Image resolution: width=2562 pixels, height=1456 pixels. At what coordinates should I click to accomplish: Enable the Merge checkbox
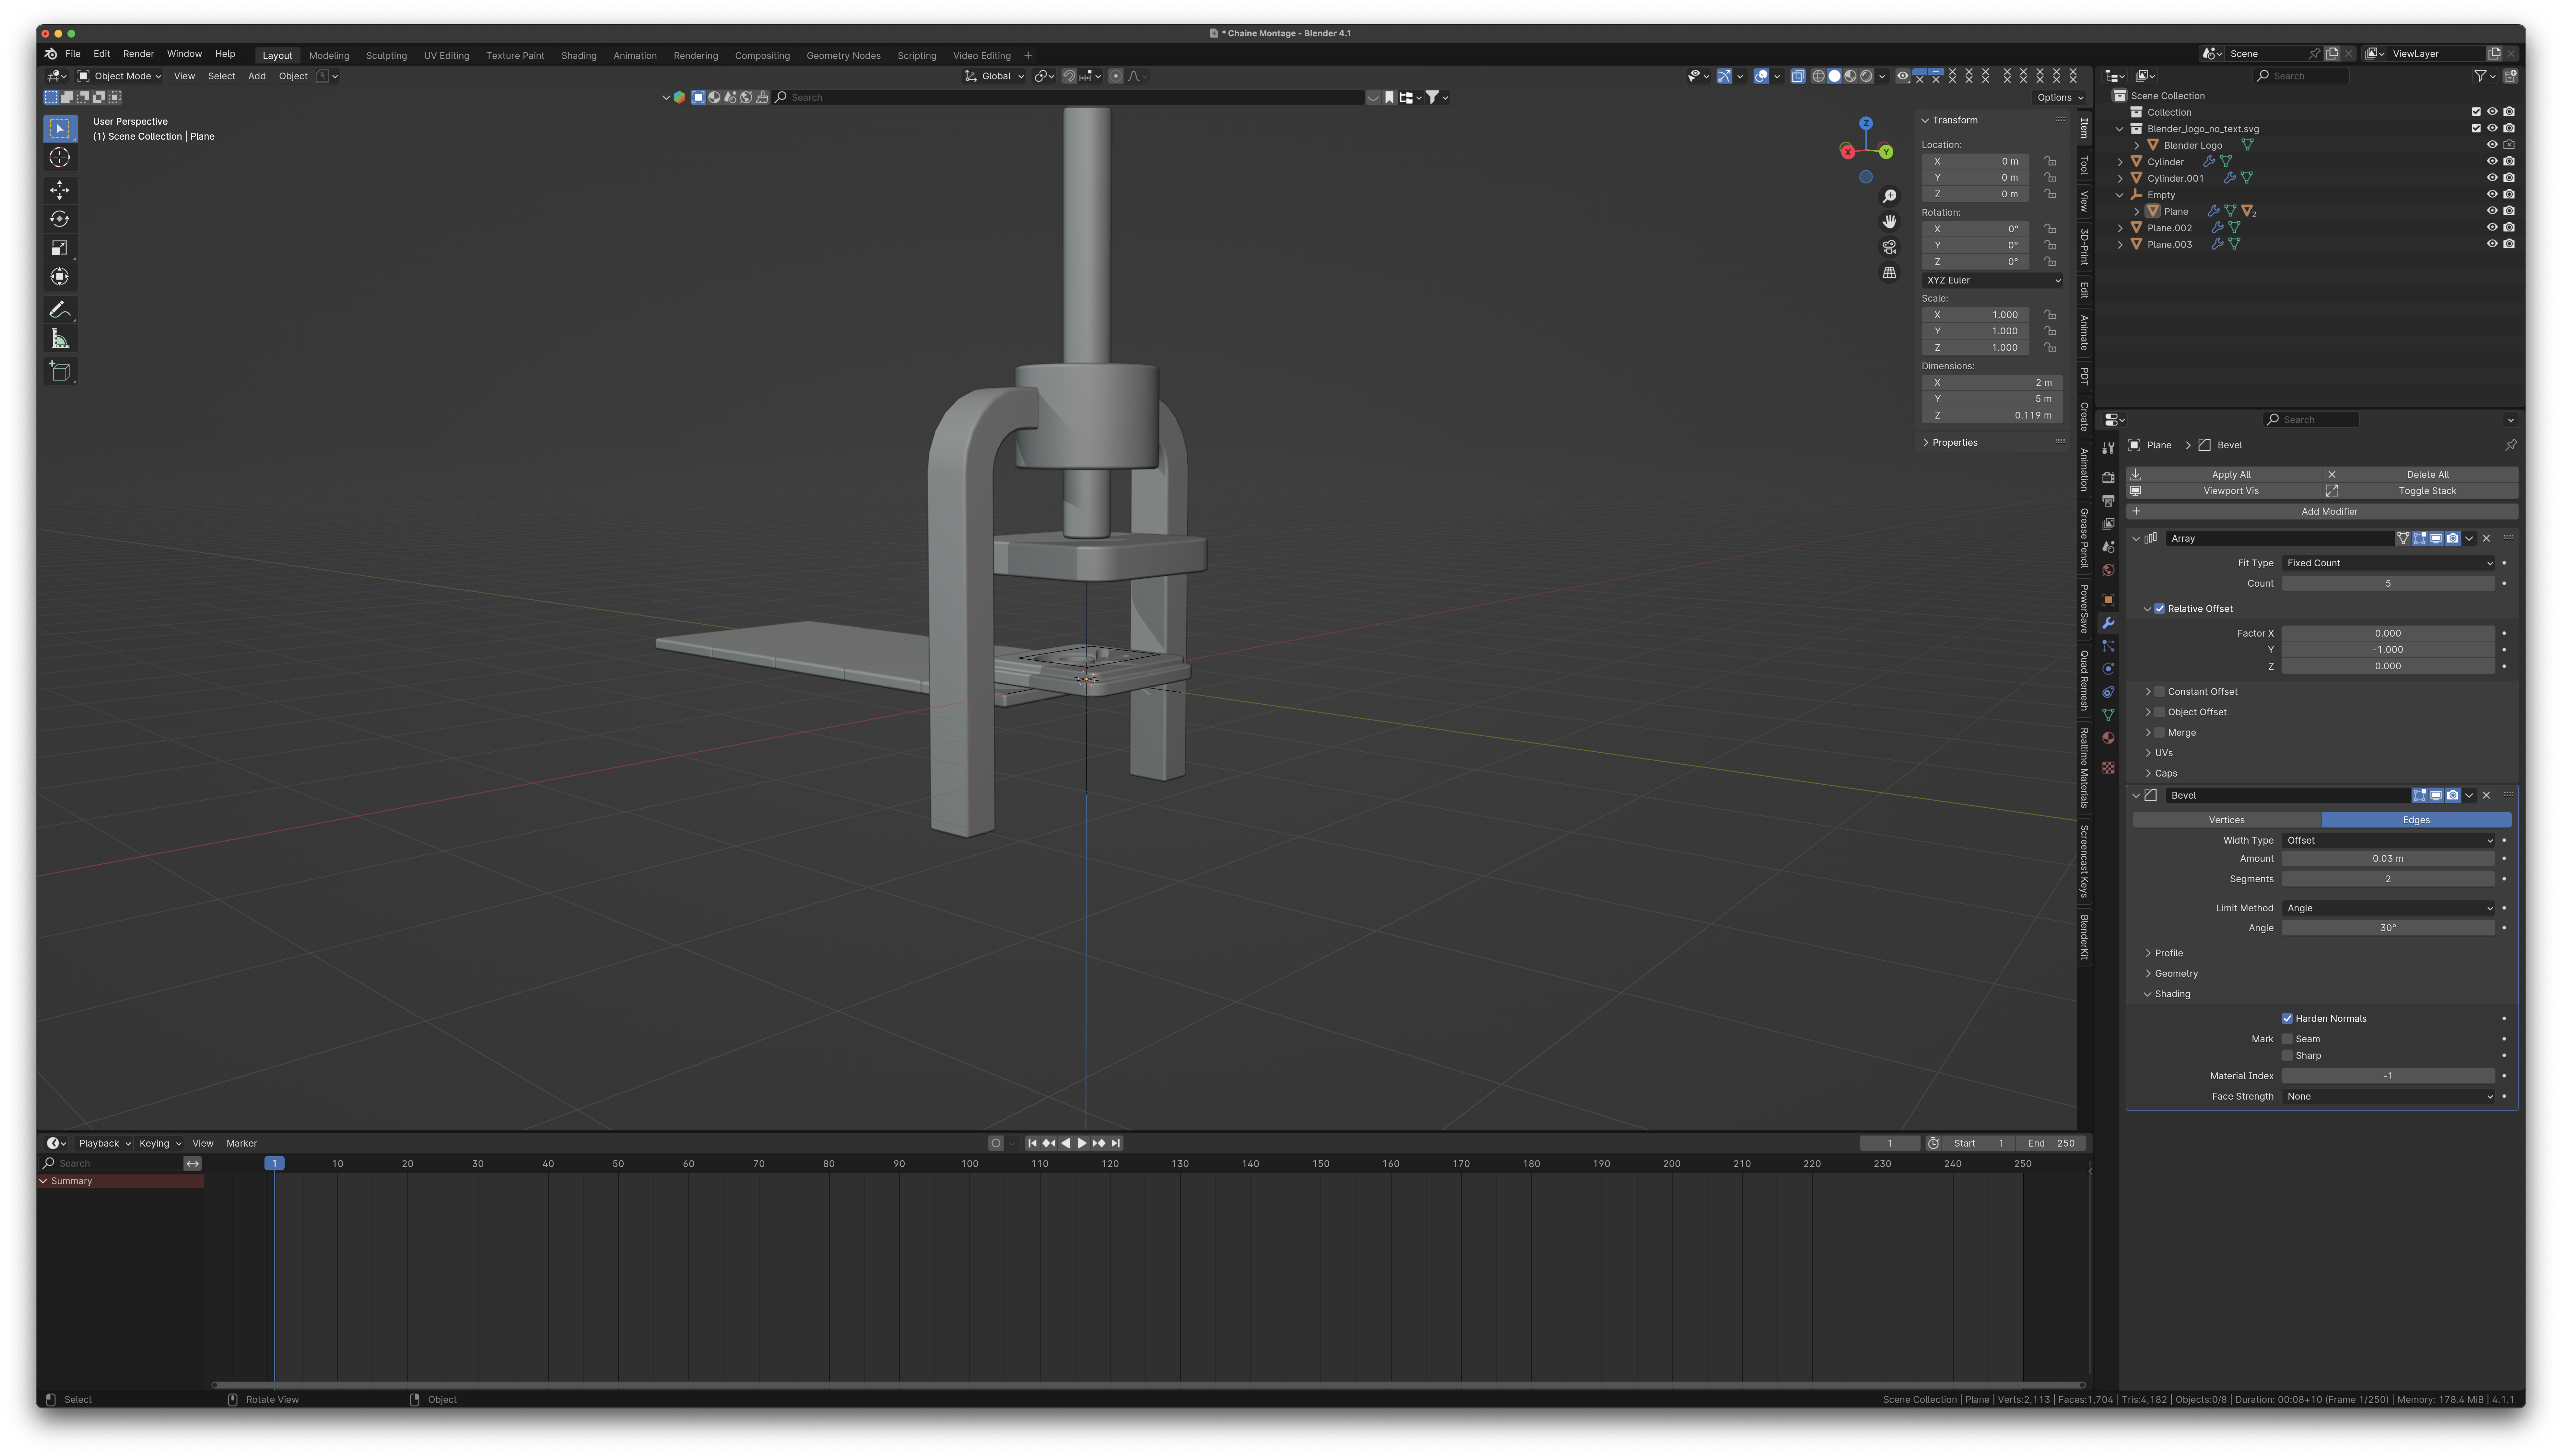(2160, 733)
